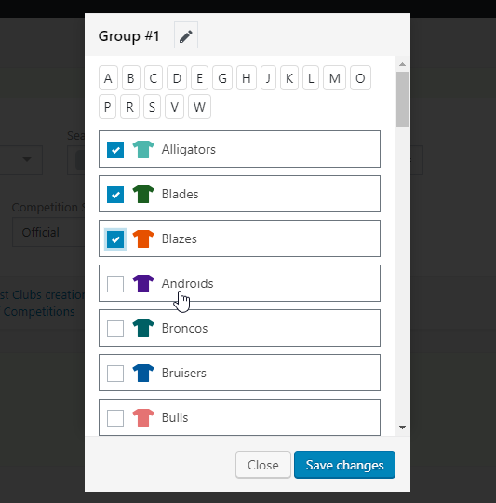Image resolution: width=496 pixels, height=503 pixels.
Task: Enable the Bruisers checkbox
Action: pos(115,374)
